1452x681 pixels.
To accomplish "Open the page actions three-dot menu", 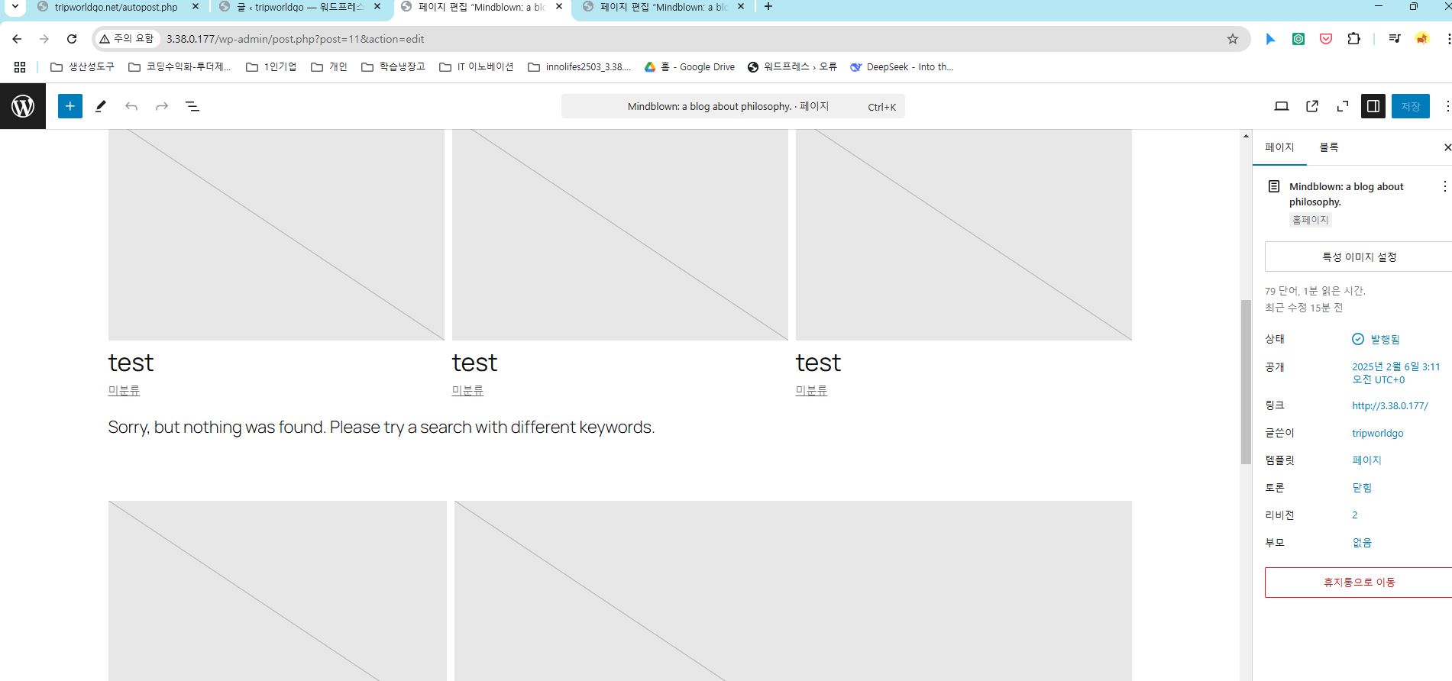I will tap(1444, 186).
